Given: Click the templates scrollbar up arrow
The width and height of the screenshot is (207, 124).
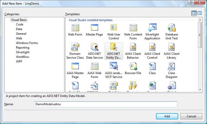Looking at the screenshot, I should [x=200, y=20].
